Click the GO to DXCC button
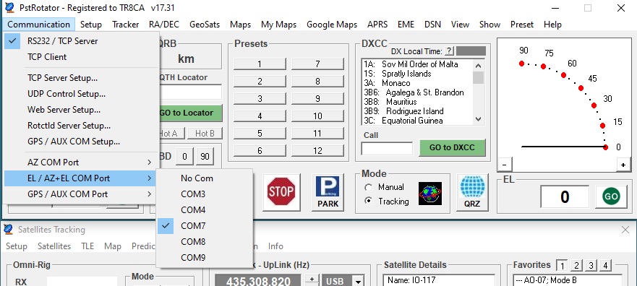The width and height of the screenshot is (637, 286). point(452,148)
